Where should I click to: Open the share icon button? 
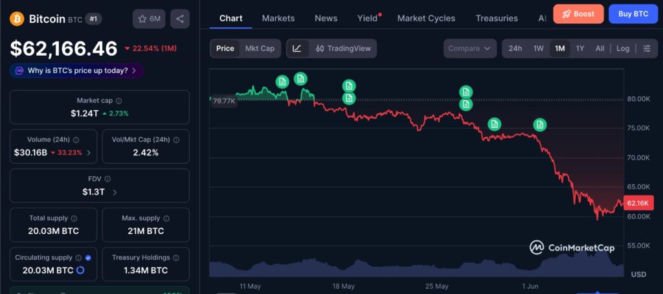tap(180, 19)
